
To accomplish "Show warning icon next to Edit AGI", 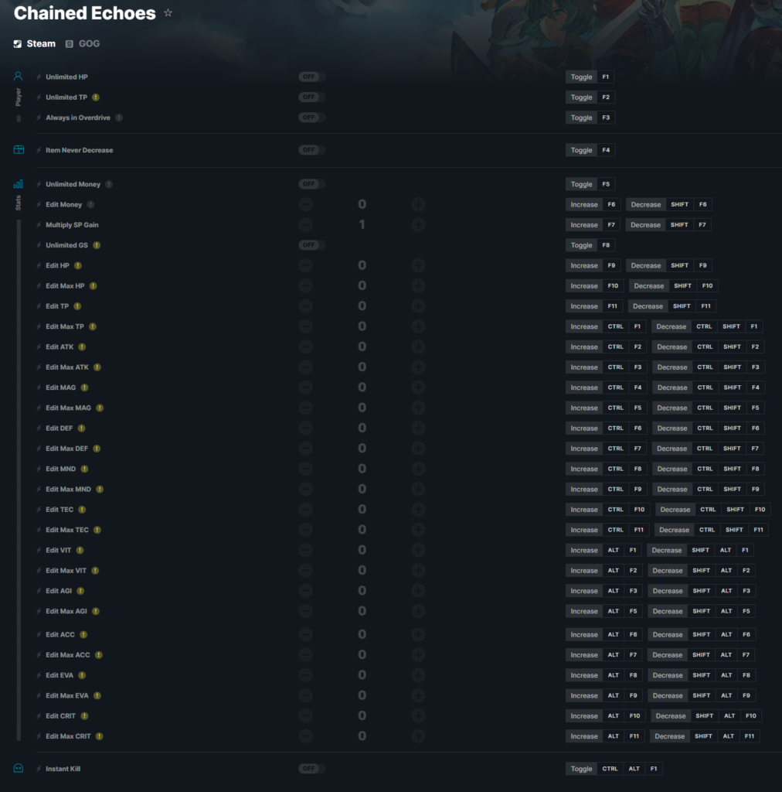I will point(80,590).
